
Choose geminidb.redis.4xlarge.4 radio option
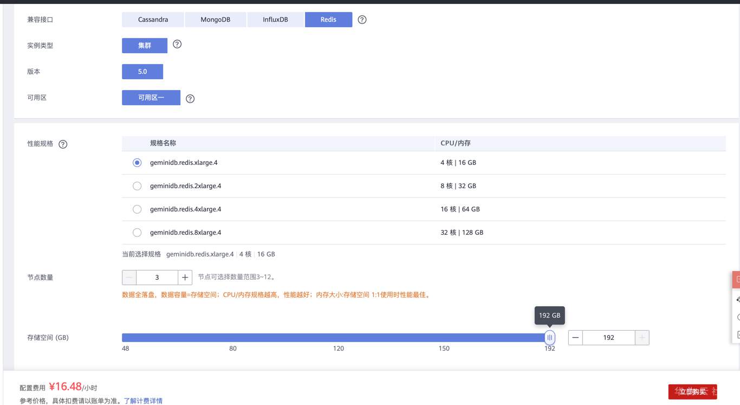(137, 209)
